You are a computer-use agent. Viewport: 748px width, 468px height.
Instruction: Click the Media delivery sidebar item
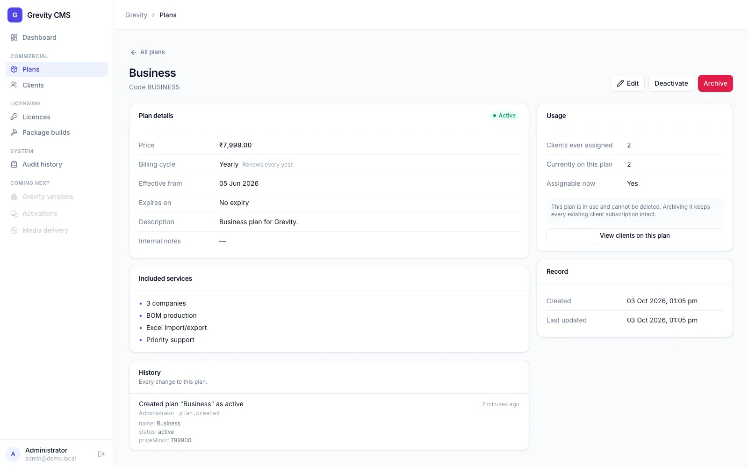click(57, 230)
